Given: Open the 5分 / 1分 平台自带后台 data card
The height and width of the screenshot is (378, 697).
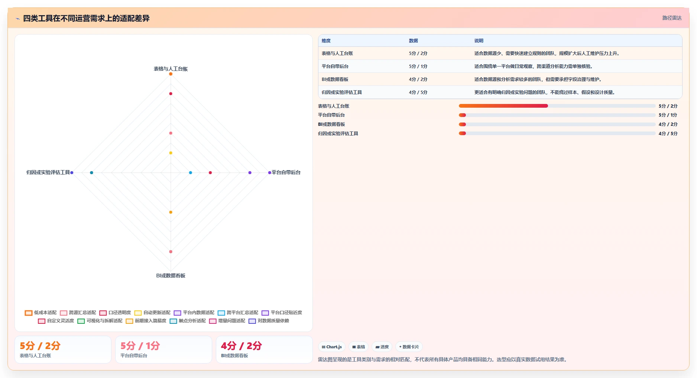Looking at the screenshot, I should 163,350.
